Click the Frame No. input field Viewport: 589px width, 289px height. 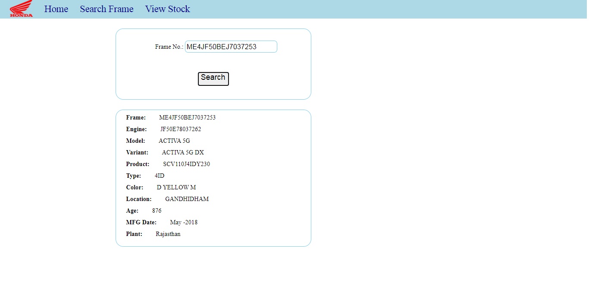pos(231,47)
